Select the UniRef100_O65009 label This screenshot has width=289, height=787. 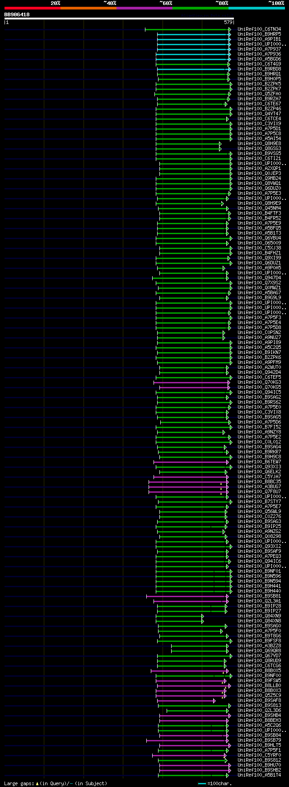pos(259,243)
